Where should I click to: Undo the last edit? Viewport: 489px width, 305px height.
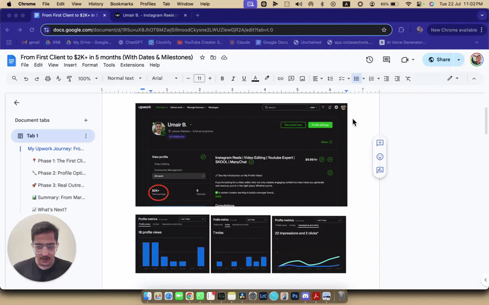[x=26, y=79]
